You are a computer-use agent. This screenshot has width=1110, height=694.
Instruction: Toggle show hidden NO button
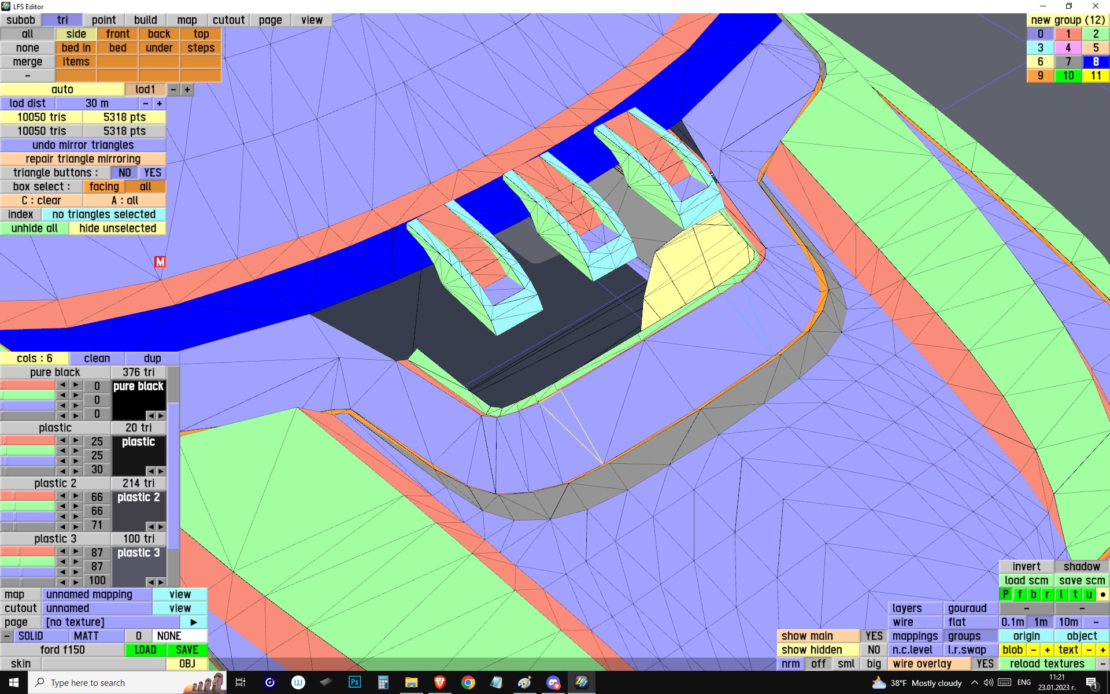[x=874, y=650]
